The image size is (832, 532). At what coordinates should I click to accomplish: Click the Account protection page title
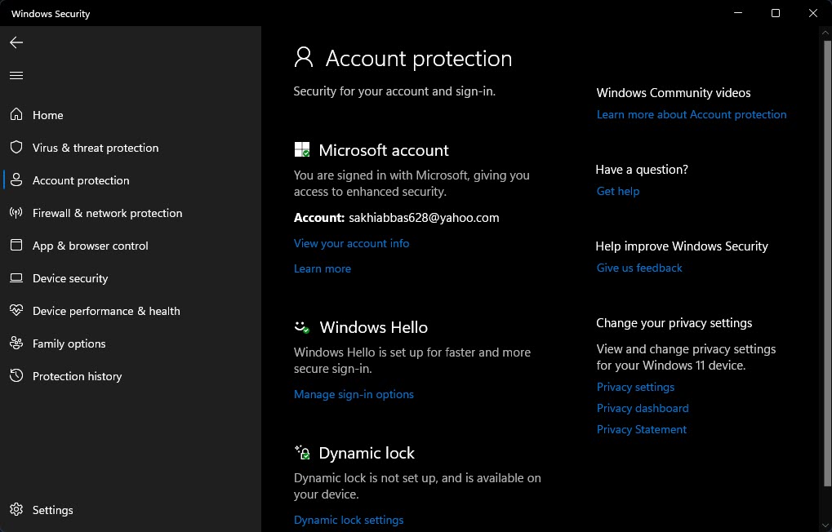pos(419,59)
